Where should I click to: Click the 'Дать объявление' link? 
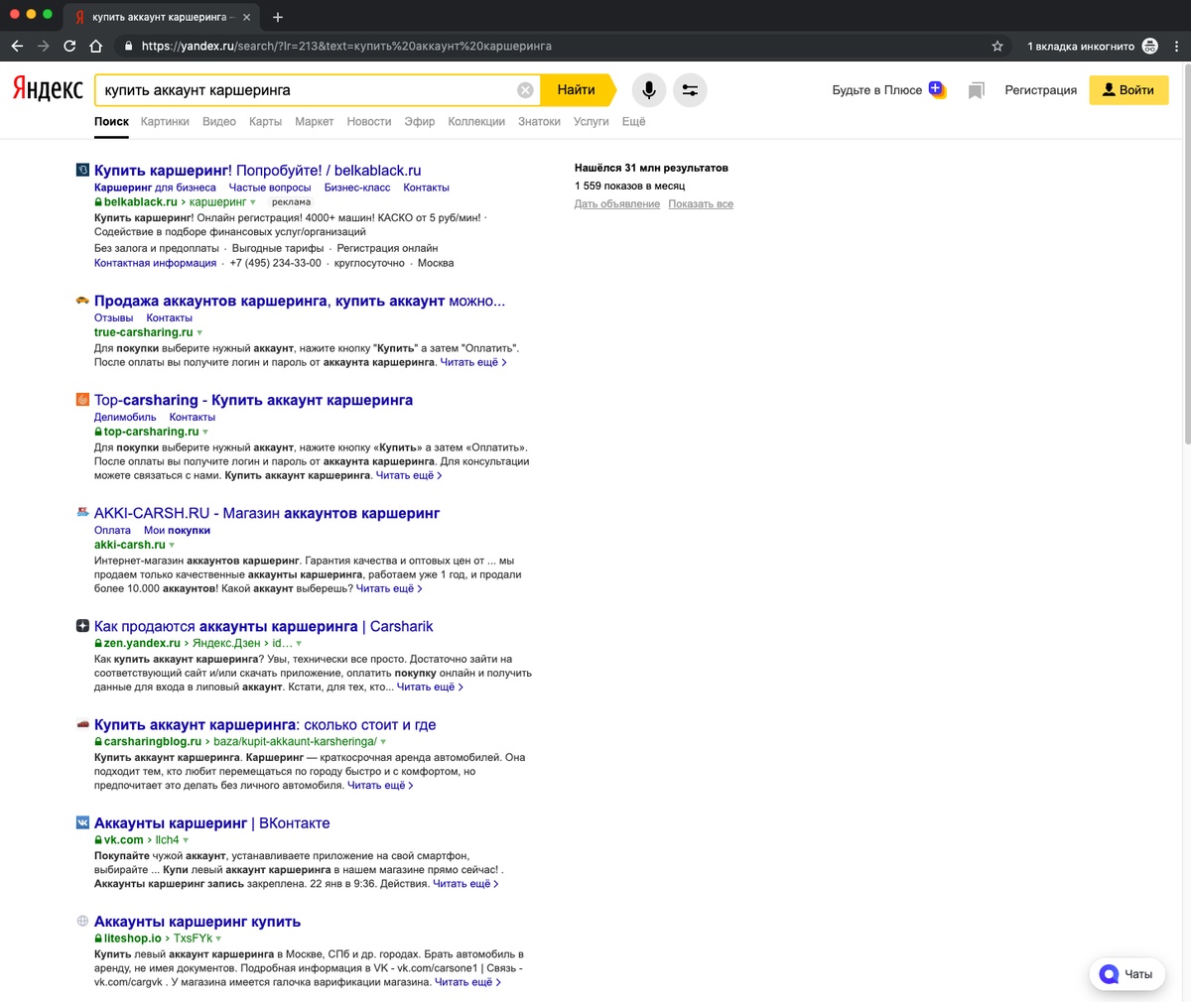click(617, 203)
